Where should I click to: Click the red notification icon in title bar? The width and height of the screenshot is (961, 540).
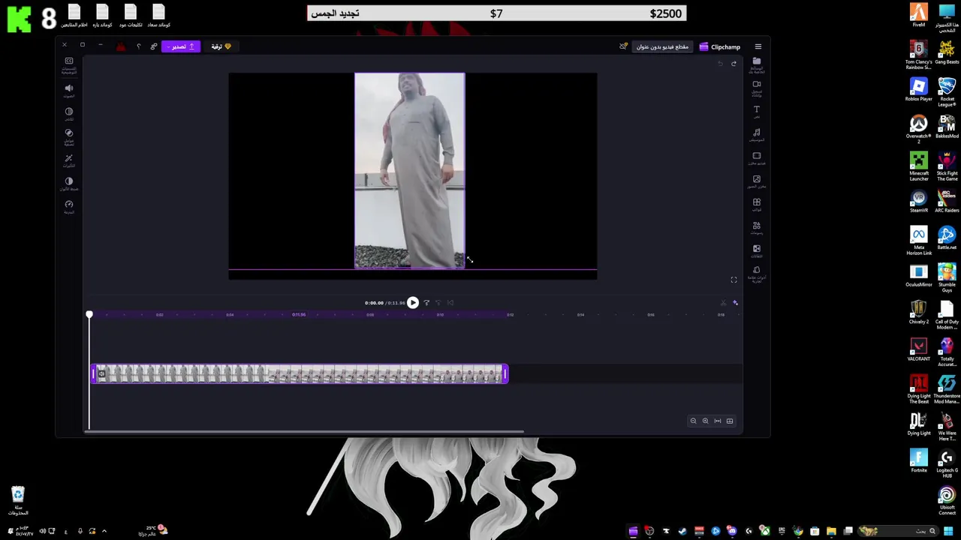coord(121,46)
